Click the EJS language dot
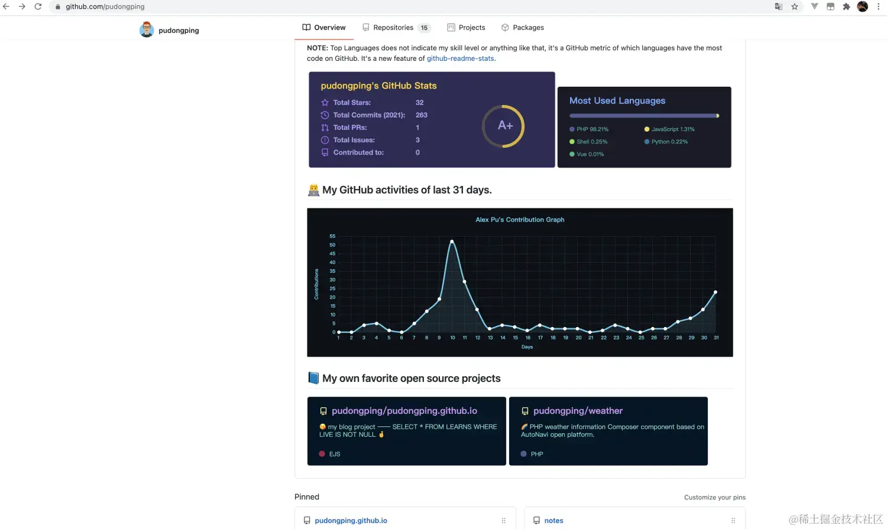Viewport: 887px width, 529px height. click(322, 454)
